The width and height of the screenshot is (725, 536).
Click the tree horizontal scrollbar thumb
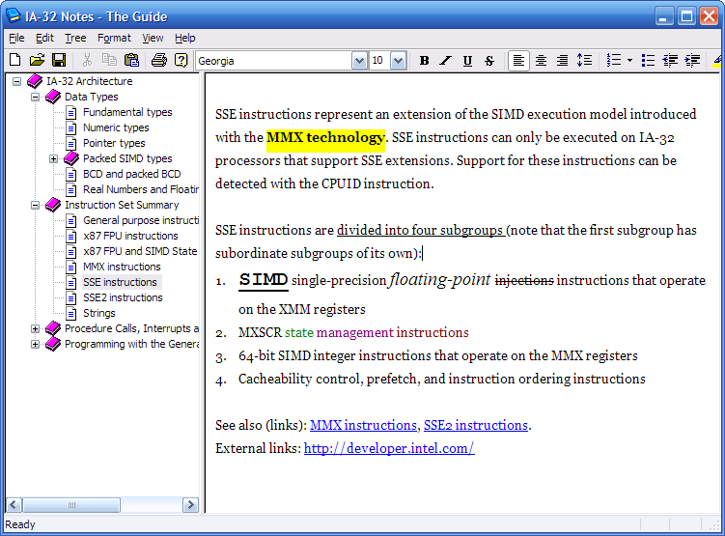coord(71,505)
